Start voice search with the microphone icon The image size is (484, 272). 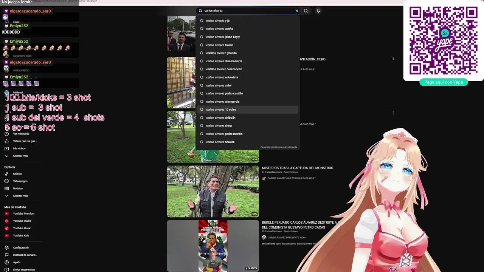pyautogui.click(x=318, y=11)
